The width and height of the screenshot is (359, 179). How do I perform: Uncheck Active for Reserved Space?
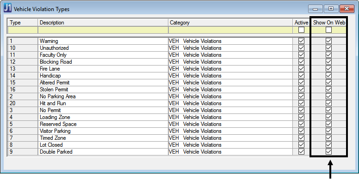click(x=301, y=124)
